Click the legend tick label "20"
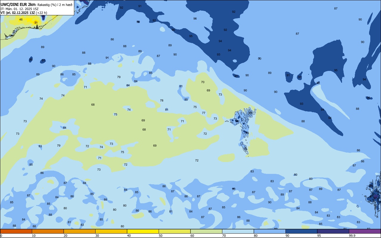The width and height of the screenshot is (381, 238). click(x=65, y=236)
